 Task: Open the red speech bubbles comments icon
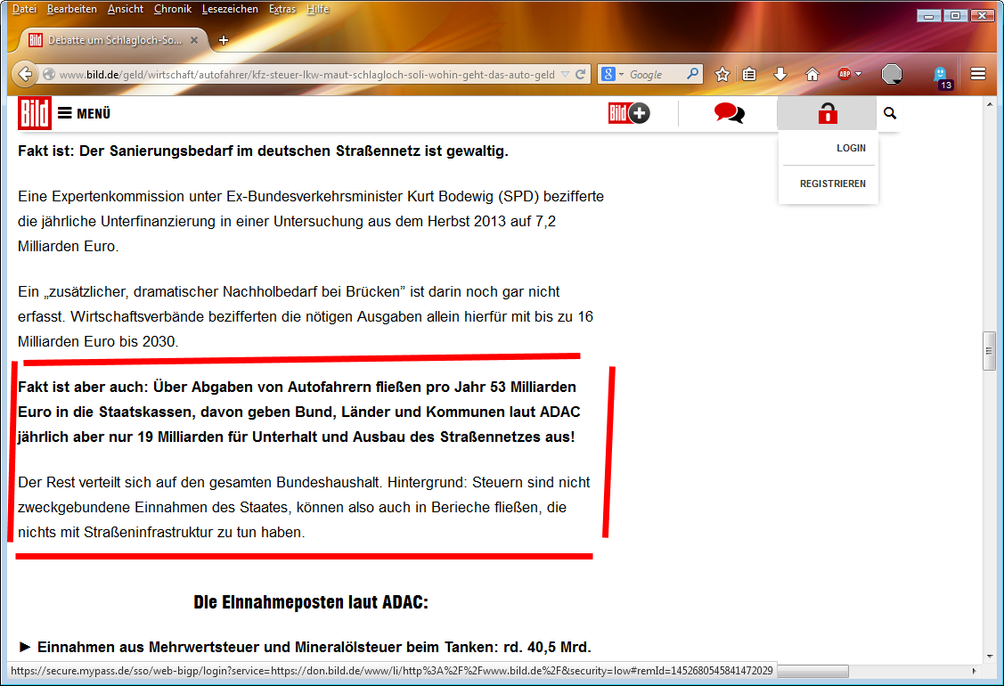point(729,113)
